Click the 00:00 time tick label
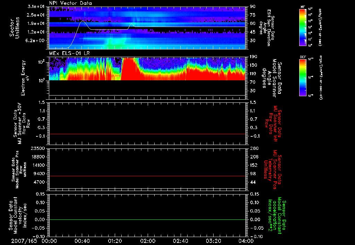The width and height of the screenshot is (355, 245). [49, 241]
